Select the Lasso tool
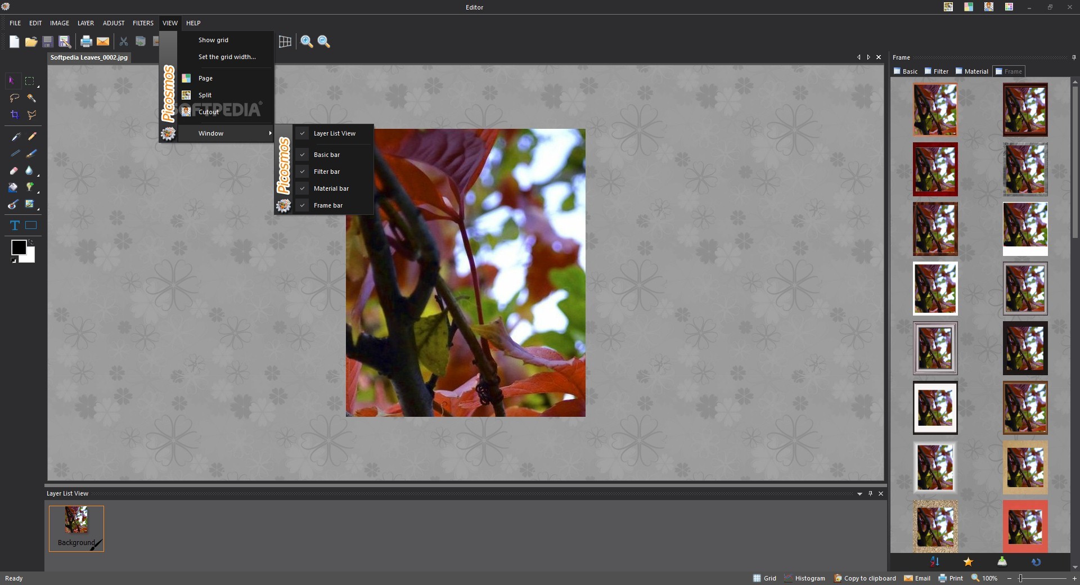 [14, 98]
